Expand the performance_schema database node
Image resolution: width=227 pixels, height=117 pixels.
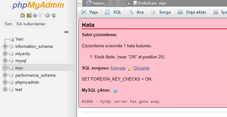5,75
